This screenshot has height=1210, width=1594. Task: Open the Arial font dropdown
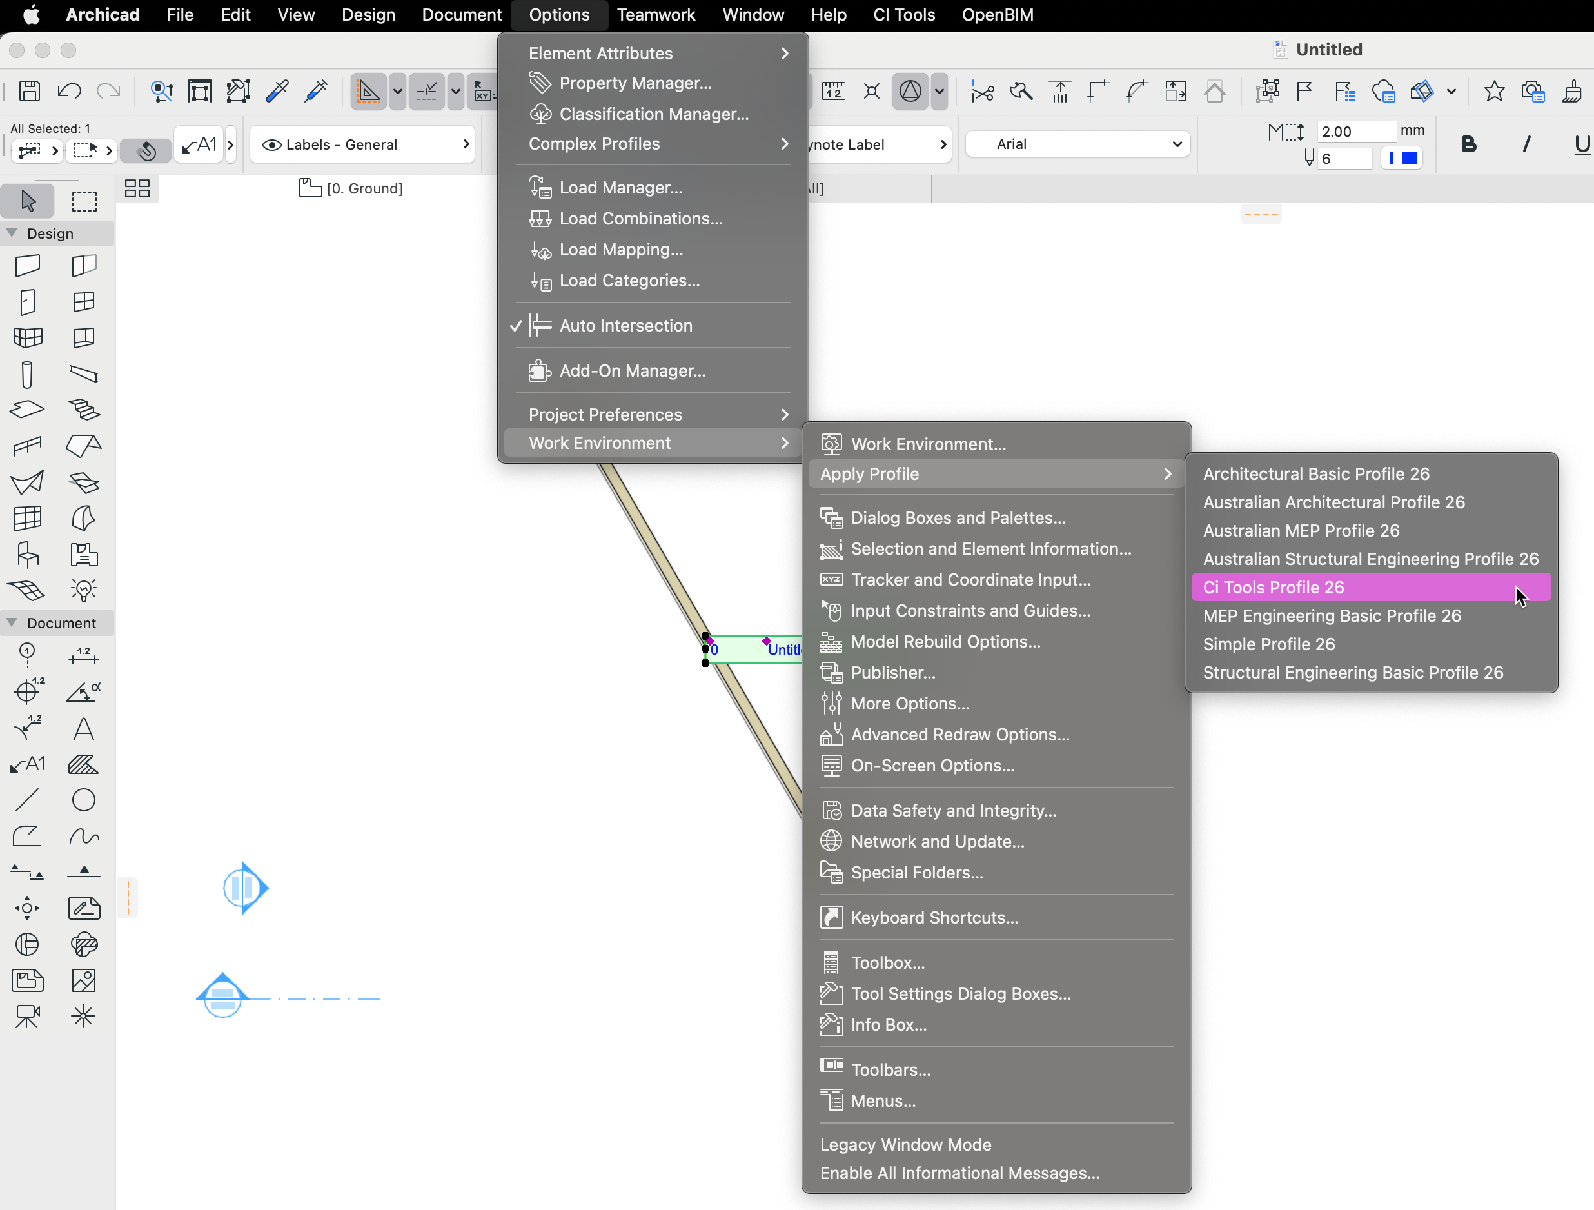point(1077,144)
